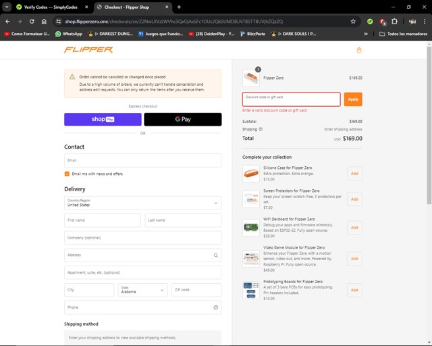This screenshot has width=432, height=346.
Task: Open the State dropdown showing Alabama
Action: pyautogui.click(x=142, y=290)
